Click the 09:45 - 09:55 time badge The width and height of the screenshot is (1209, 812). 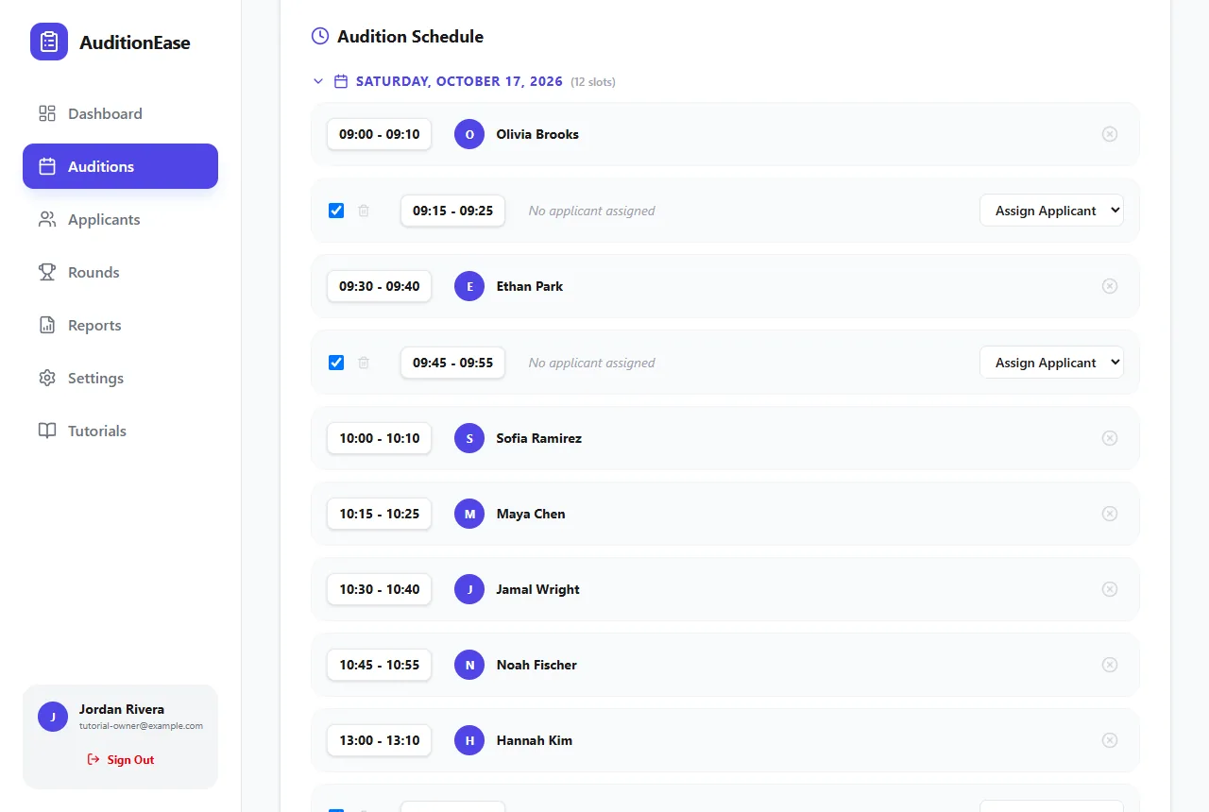point(452,363)
